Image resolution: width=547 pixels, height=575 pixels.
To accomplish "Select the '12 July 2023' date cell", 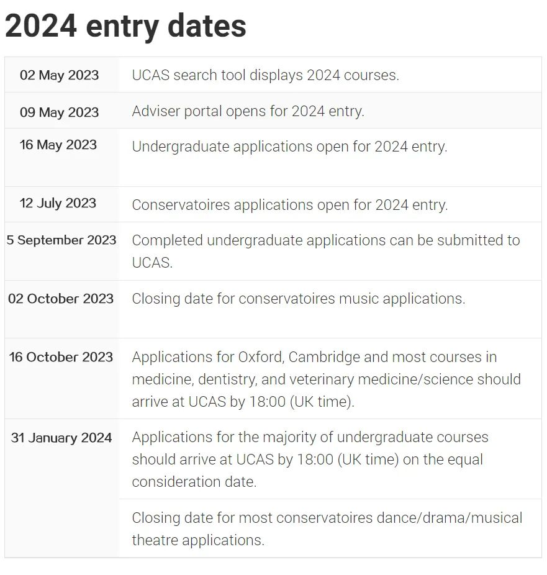I will (x=58, y=203).
